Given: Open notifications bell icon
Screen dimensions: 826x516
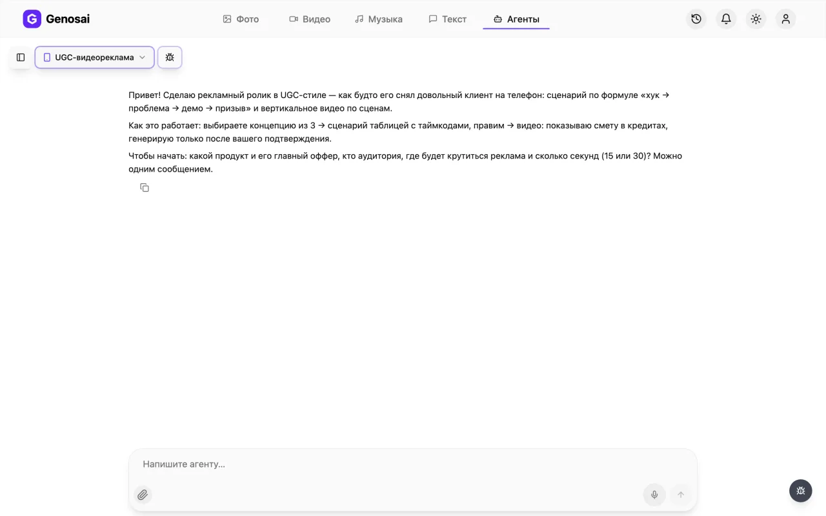Looking at the screenshot, I should [726, 19].
